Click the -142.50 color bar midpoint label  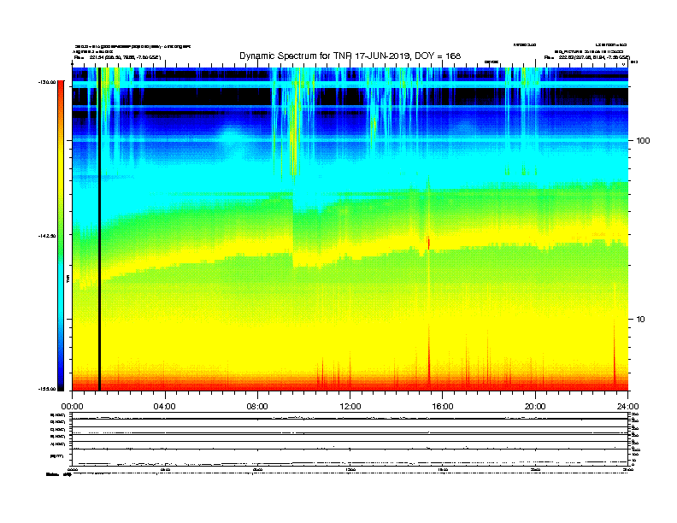[47, 236]
